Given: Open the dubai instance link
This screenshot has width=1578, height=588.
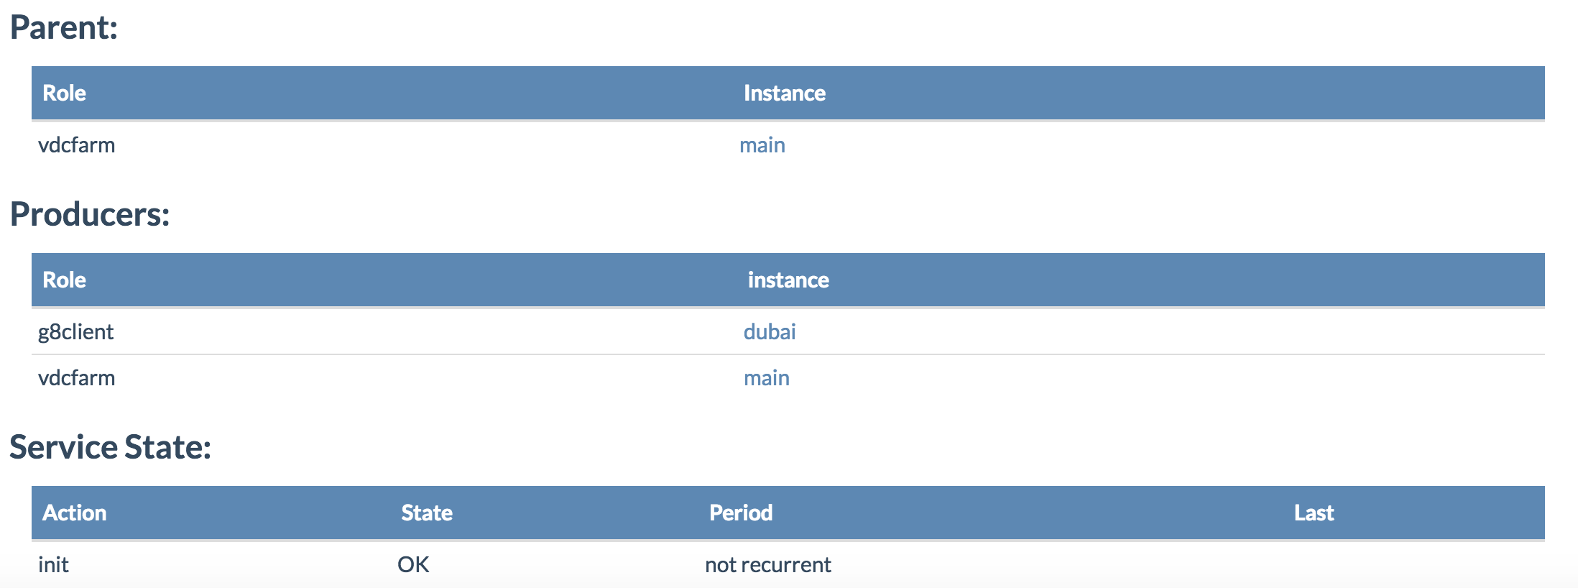Looking at the screenshot, I should tap(769, 332).
